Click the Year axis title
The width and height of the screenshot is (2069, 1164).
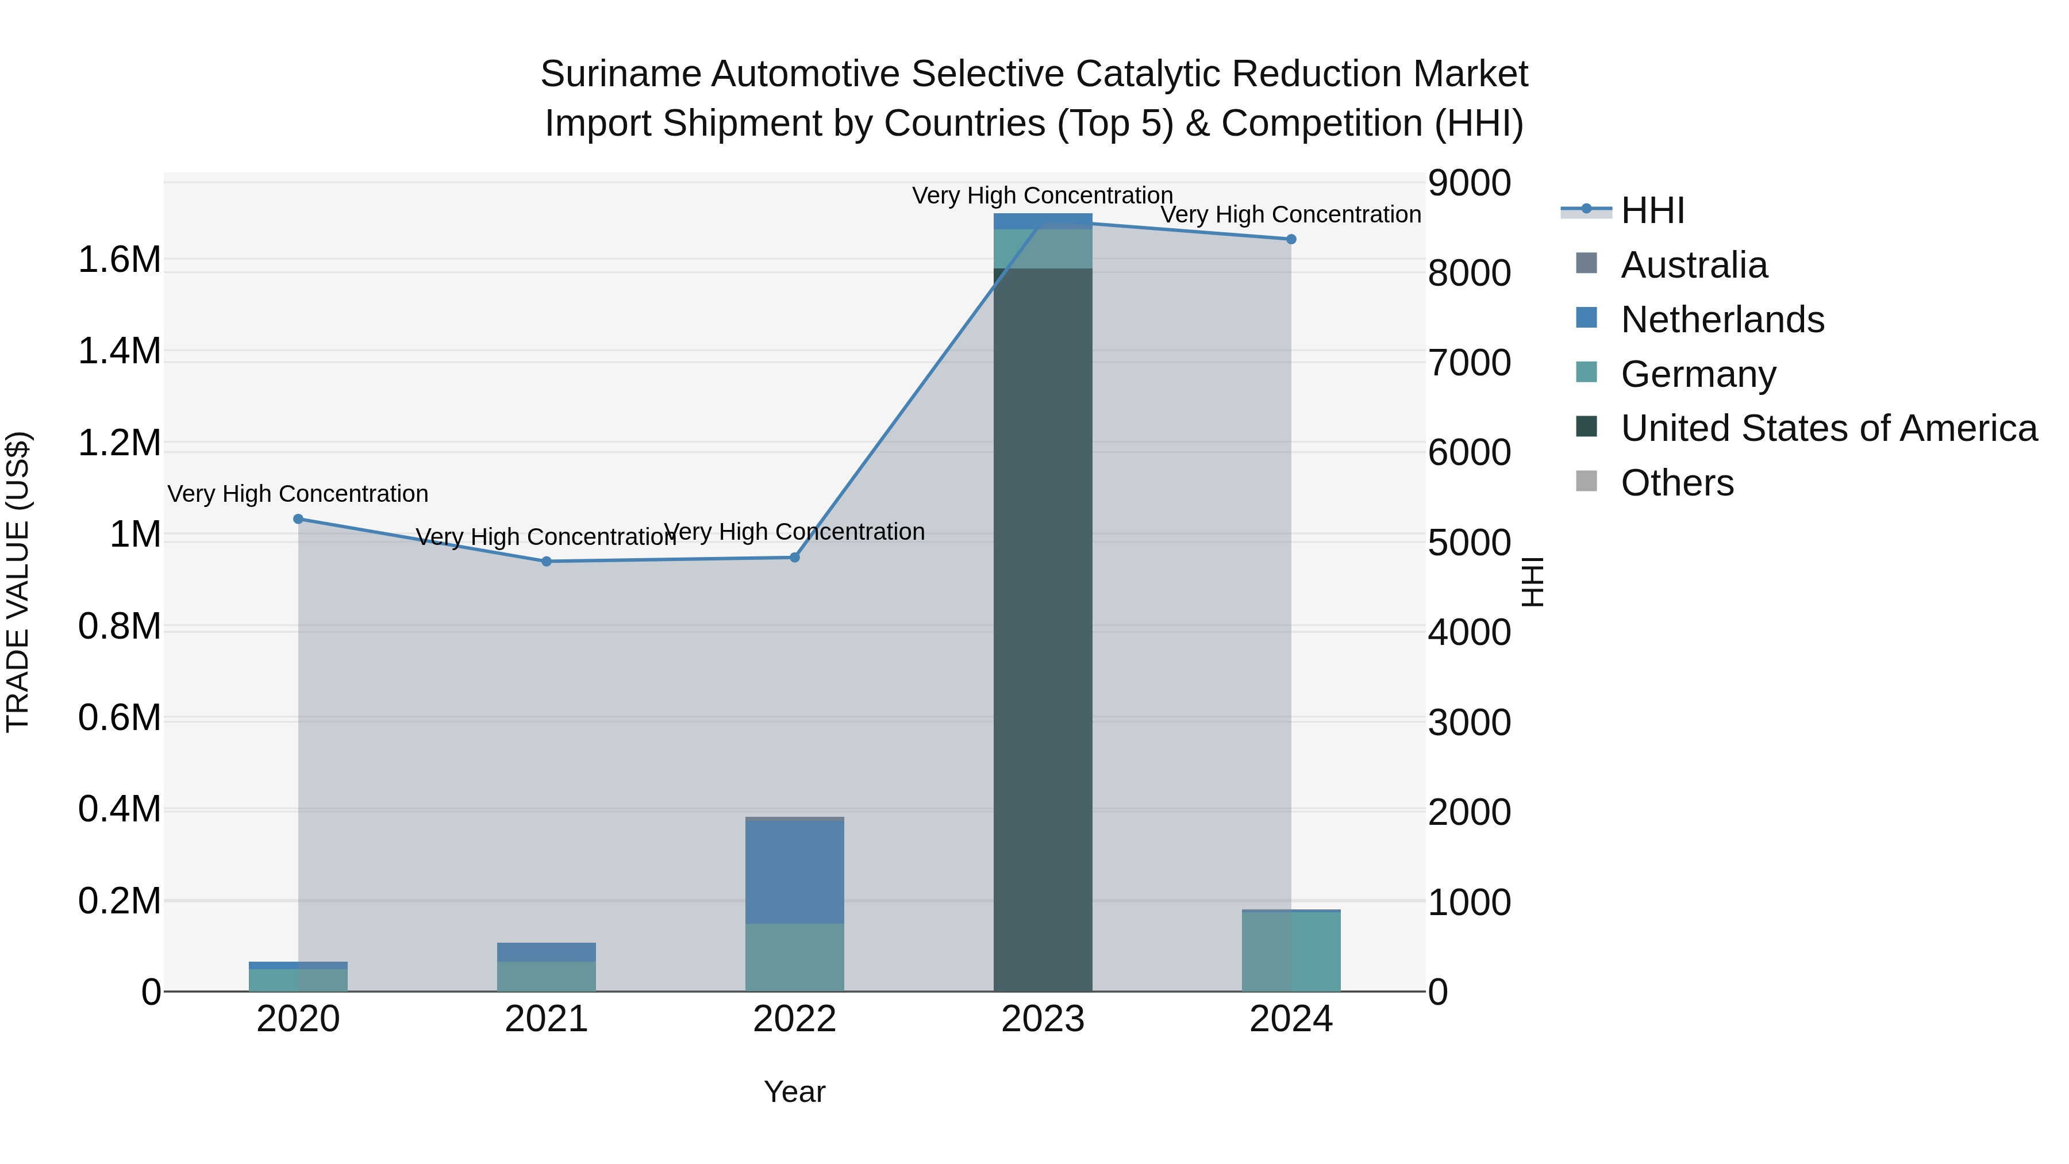pyautogui.click(x=794, y=1092)
